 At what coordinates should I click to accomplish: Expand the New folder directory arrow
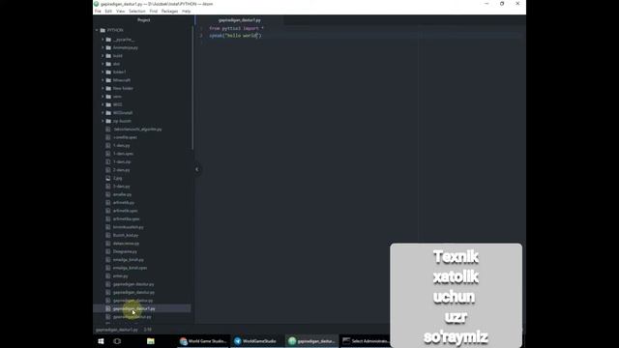coord(103,88)
